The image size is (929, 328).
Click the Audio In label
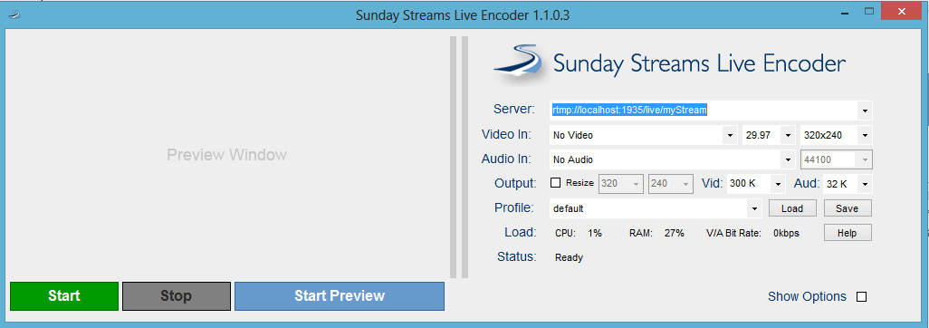tap(506, 159)
